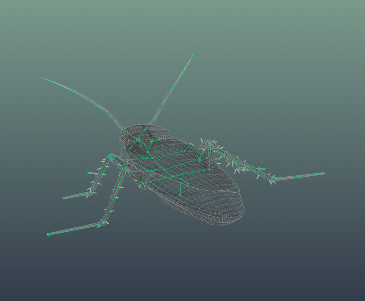Pick the left legs' shared hip joint
Screen dimensions: 365x301
click(x=110, y=155)
